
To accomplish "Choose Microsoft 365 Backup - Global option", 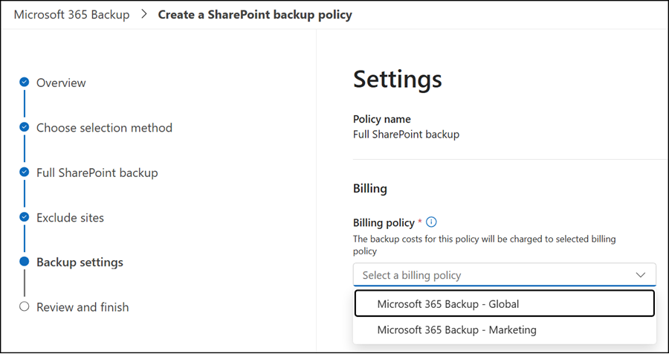I will click(504, 303).
